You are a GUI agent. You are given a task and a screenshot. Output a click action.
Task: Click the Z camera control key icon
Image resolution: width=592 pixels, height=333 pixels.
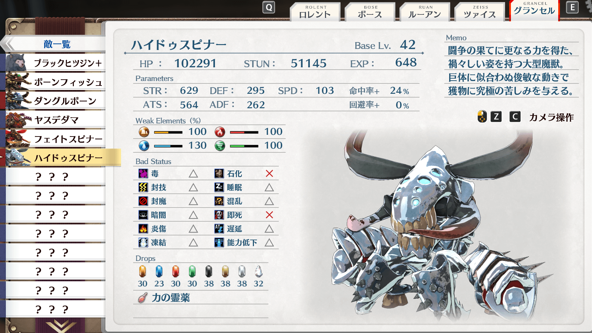click(496, 117)
